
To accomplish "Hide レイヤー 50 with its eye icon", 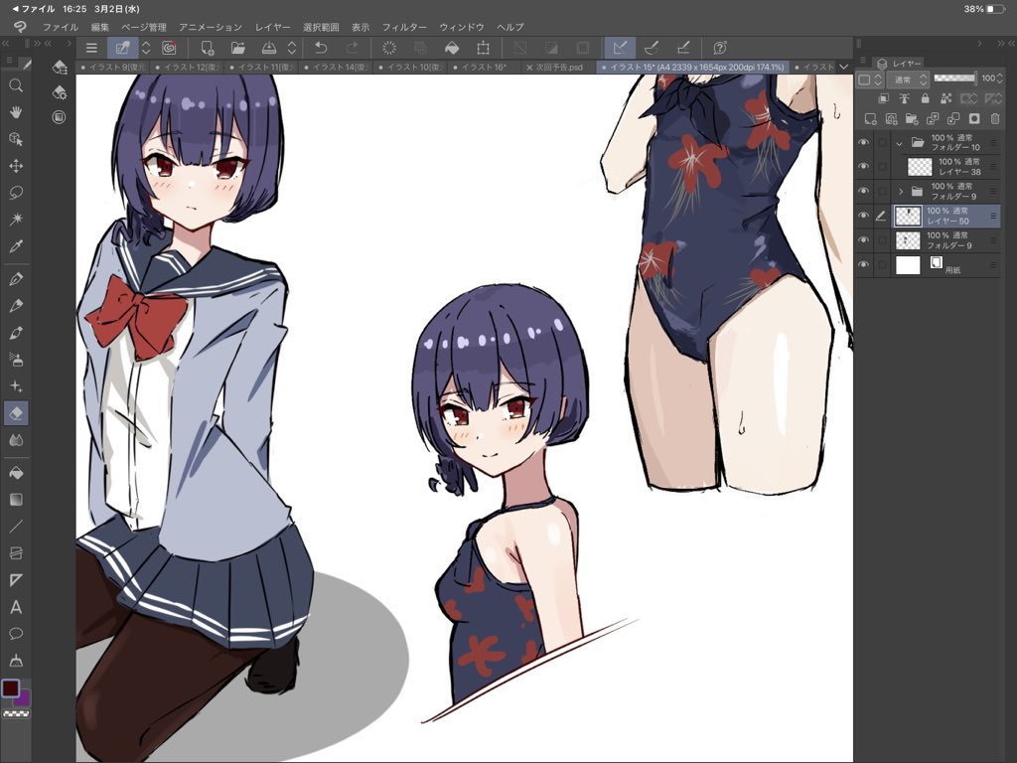I will coord(863,216).
